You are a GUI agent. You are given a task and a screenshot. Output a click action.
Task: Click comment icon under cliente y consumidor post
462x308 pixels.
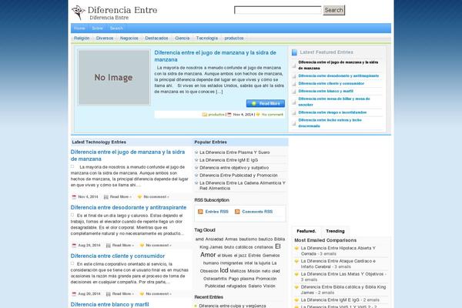(x=142, y=294)
